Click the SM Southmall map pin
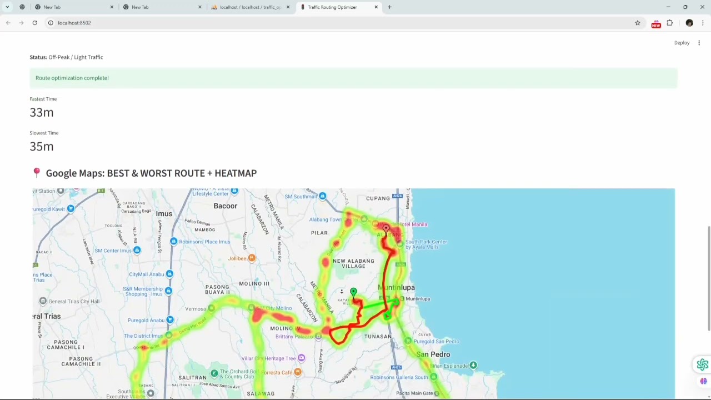 323,196
